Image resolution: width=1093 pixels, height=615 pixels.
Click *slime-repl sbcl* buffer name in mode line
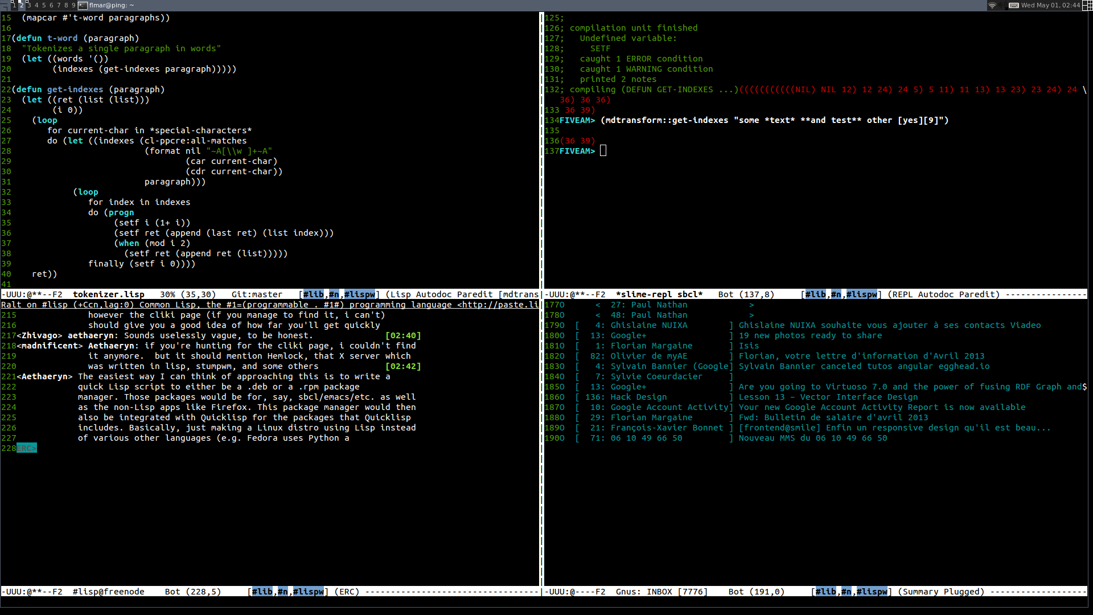click(x=659, y=294)
